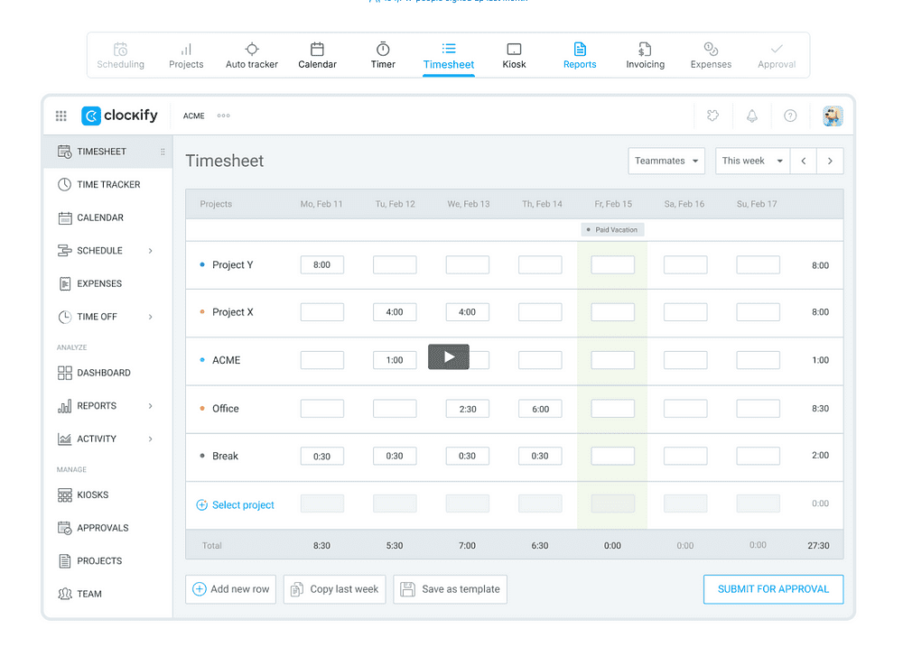The image size is (903, 647).
Task: Open the Scheduling feature tab
Action: point(120,55)
